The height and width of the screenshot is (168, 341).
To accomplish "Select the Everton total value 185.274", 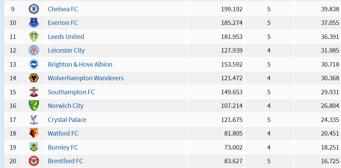I will coord(232,23).
